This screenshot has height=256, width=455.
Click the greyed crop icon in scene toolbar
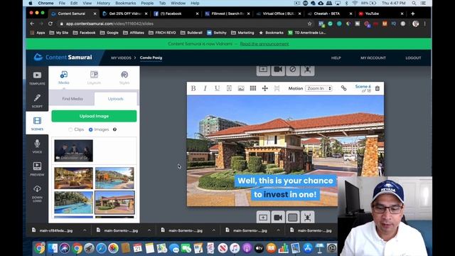[x=277, y=88]
